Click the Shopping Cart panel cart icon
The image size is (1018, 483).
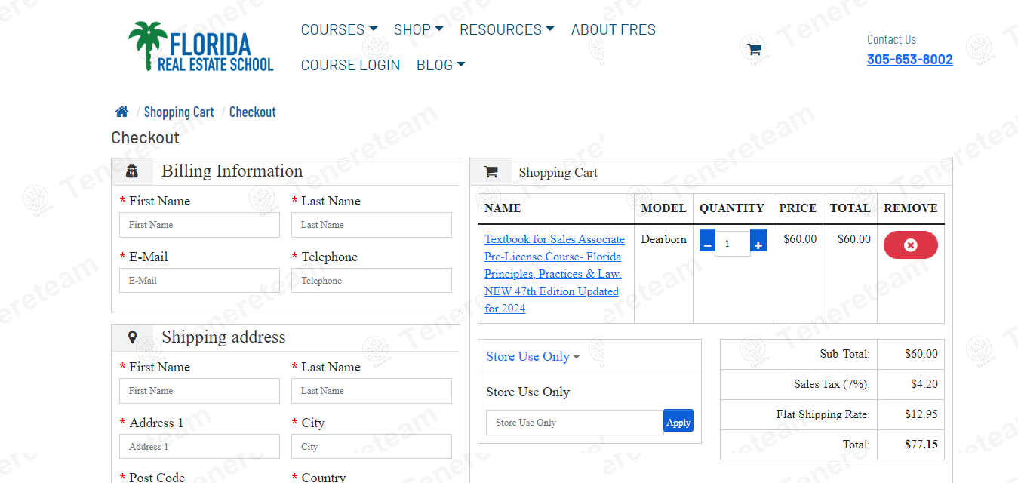[x=491, y=172]
